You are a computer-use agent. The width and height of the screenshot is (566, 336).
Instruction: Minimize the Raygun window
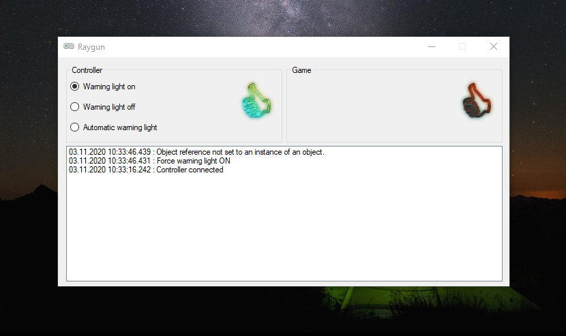point(432,46)
